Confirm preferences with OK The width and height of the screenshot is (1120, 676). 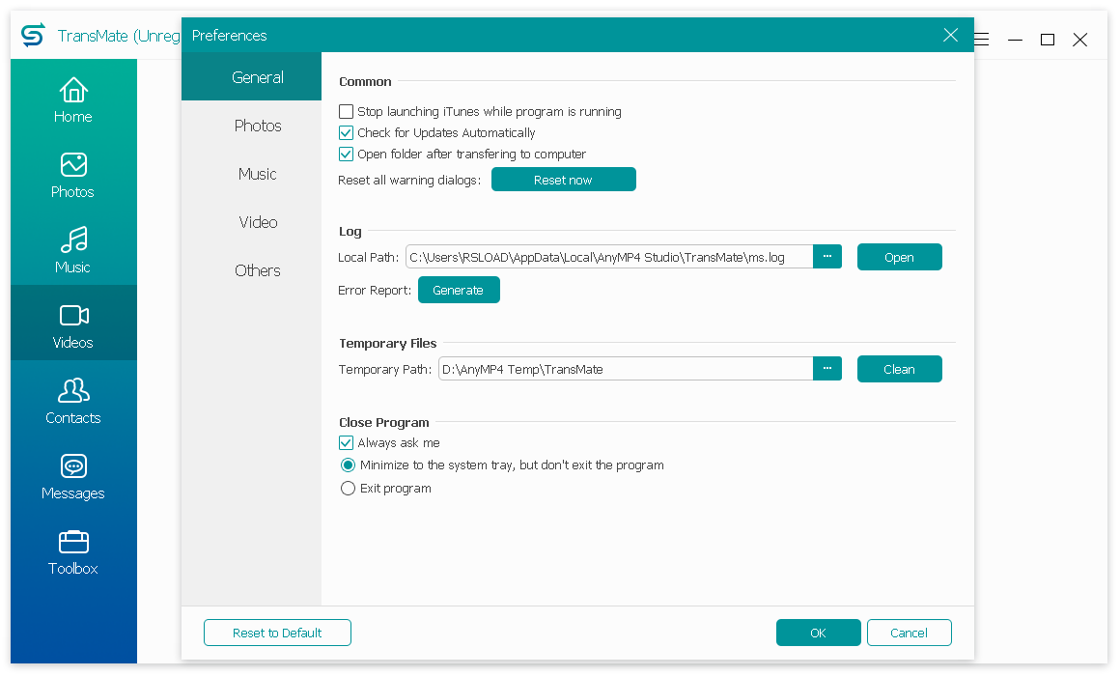[819, 634]
